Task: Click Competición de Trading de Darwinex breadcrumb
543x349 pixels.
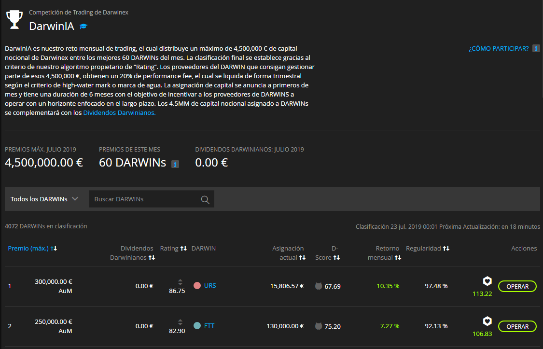Action: [x=79, y=13]
